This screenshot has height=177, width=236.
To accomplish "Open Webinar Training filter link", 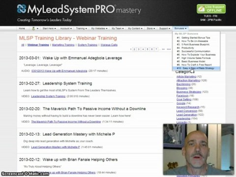I will pyautogui.click(x=38, y=45).
